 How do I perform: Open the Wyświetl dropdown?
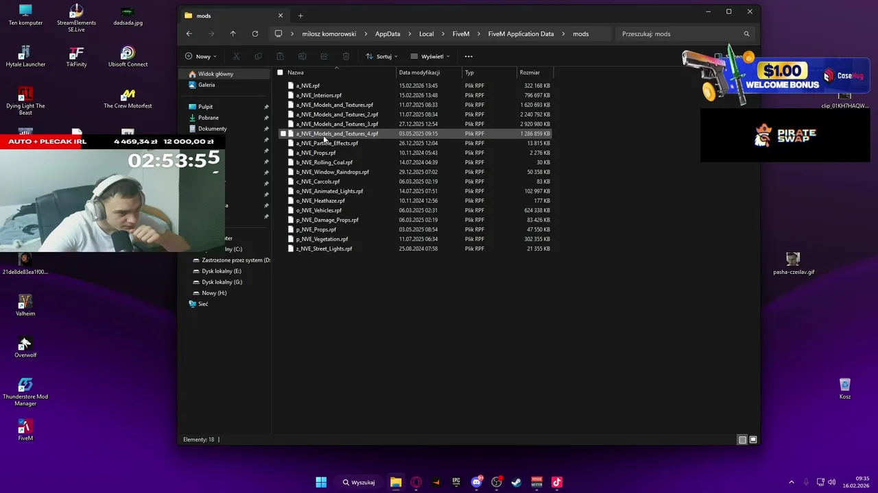[430, 56]
